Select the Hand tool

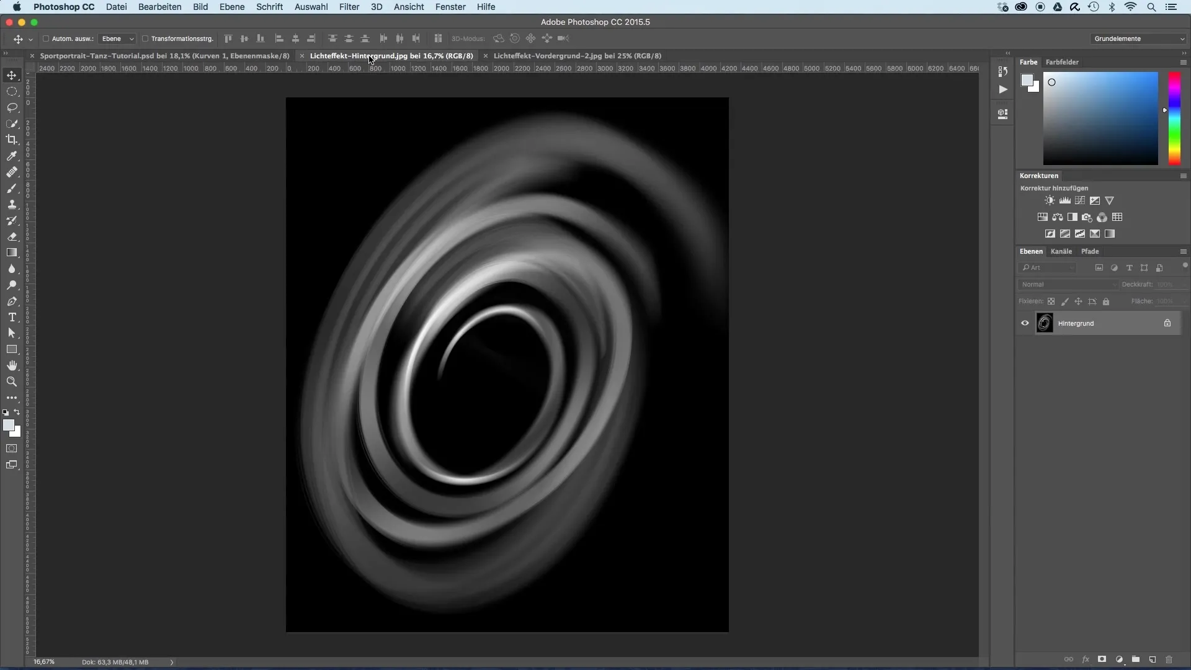click(12, 365)
